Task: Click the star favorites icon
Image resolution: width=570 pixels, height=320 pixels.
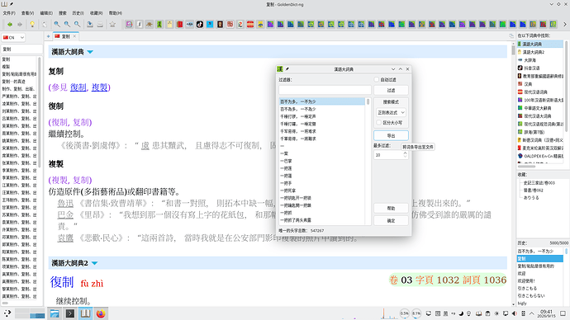Action: point(112,24)
